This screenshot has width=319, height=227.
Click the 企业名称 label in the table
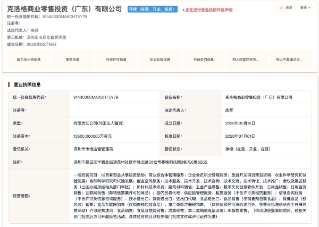click(x=173, y=97)
